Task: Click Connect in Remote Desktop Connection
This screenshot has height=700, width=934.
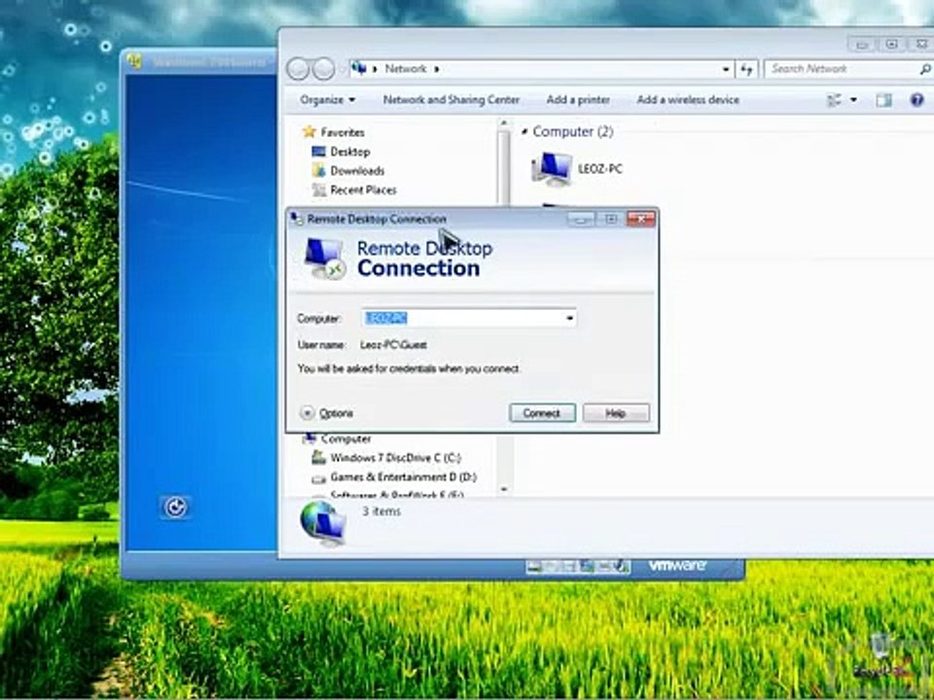Action: pyautogui.click(x=542, y=412)
